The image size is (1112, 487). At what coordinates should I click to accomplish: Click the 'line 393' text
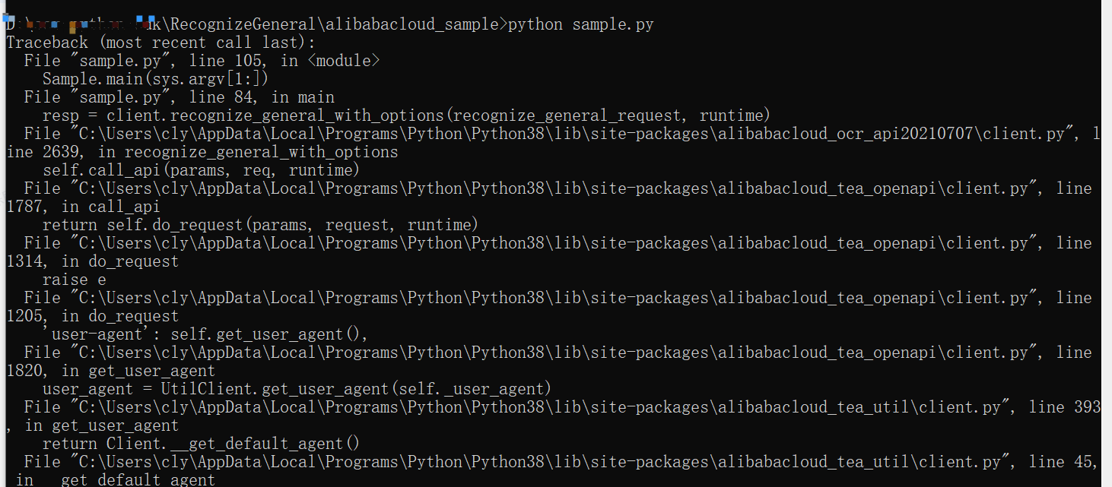(x=1064, y=407)
